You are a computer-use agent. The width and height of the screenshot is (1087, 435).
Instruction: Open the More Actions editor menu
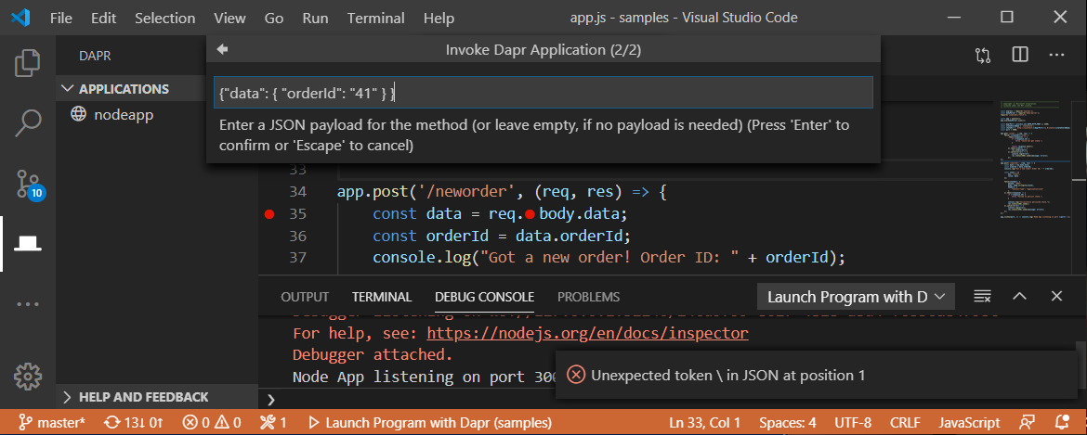click(1055, 56)
